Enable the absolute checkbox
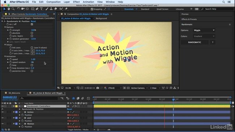This screenshot has width=235, height=132. pyautogui.click(x=32, y=33)
